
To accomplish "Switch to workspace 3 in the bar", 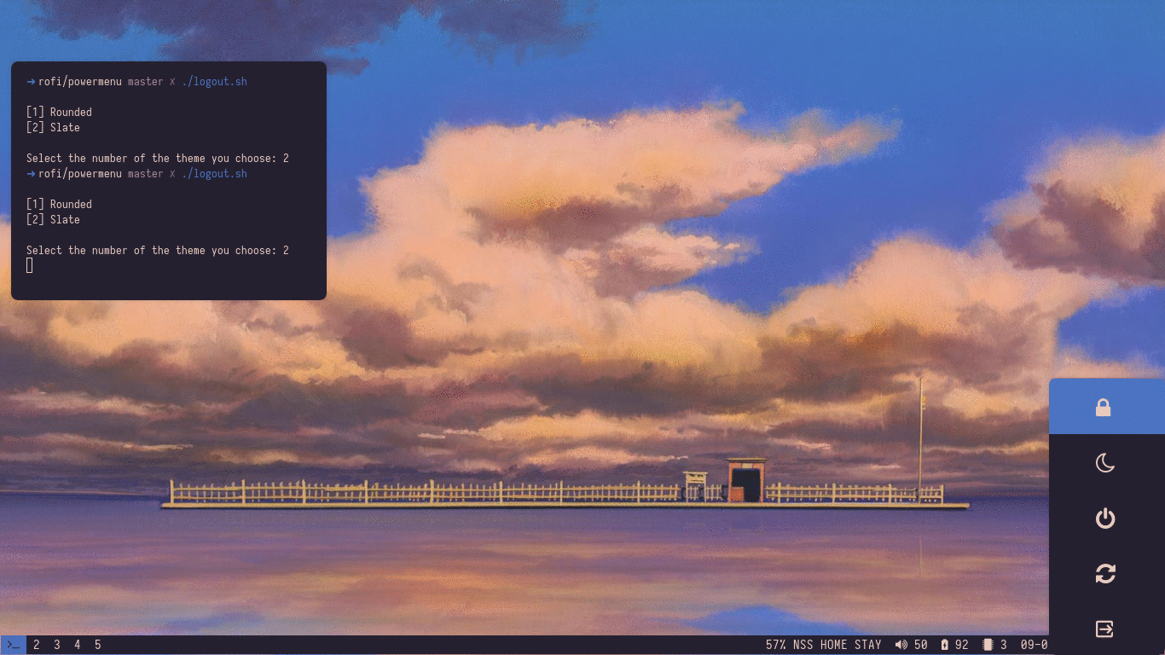I will pyautogui.click(x=57, y=645).
